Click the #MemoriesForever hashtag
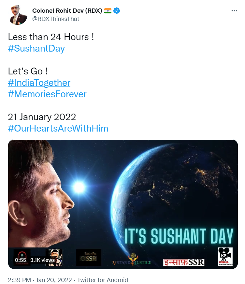This screenshot has height=284, width=245. point(47,94)
